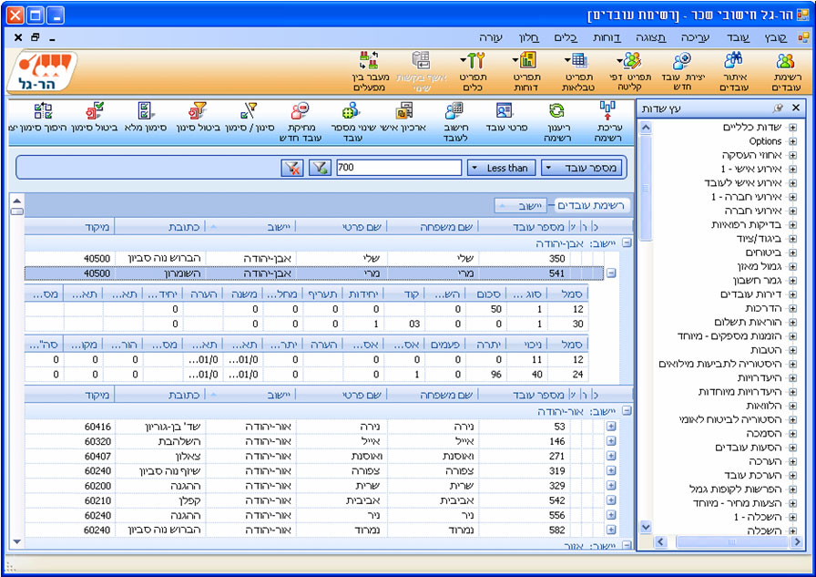The height and width of the screenshot is (577, 816).
Task: Select employee 542 אביבית row
Action: [314, 500]
